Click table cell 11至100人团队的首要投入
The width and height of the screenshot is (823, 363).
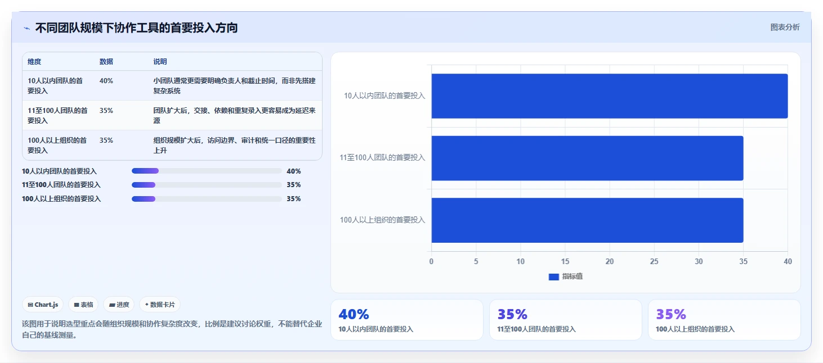click(x=57, y=115)
